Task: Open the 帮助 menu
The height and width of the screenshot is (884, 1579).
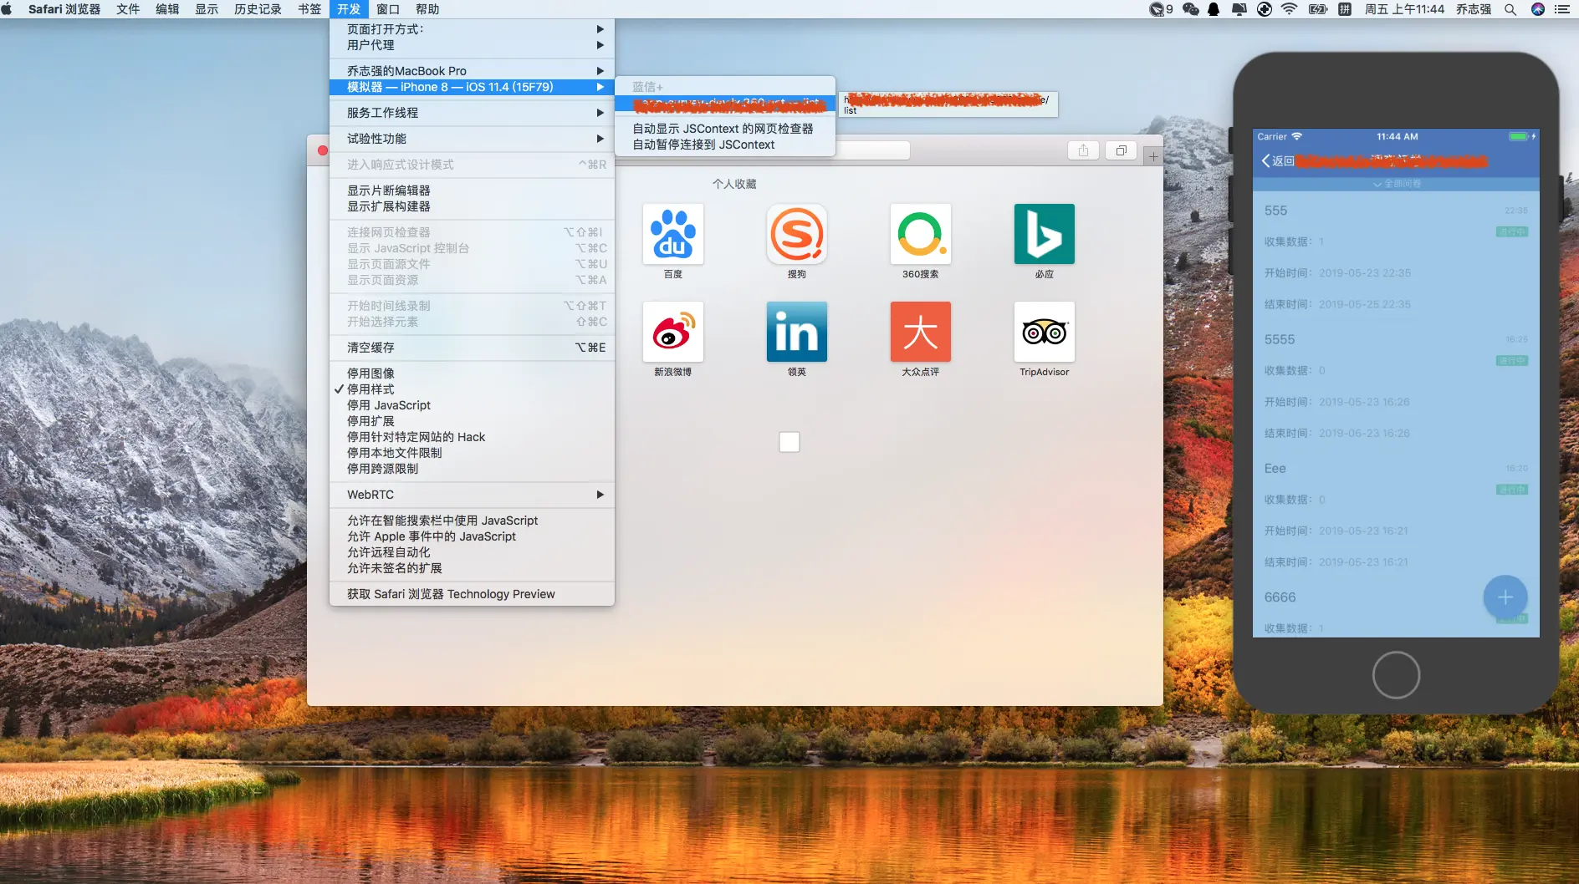Action: [x=427, y=9]
